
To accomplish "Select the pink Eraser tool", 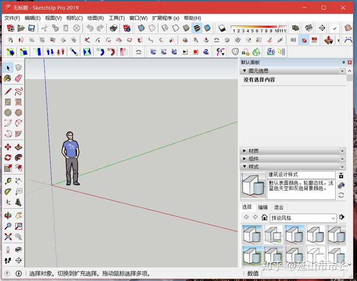I will (x=18, y=78).
